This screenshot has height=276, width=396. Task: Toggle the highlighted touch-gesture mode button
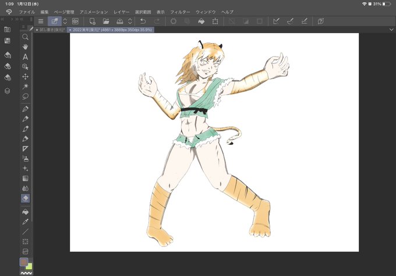(x=55, y=21)
